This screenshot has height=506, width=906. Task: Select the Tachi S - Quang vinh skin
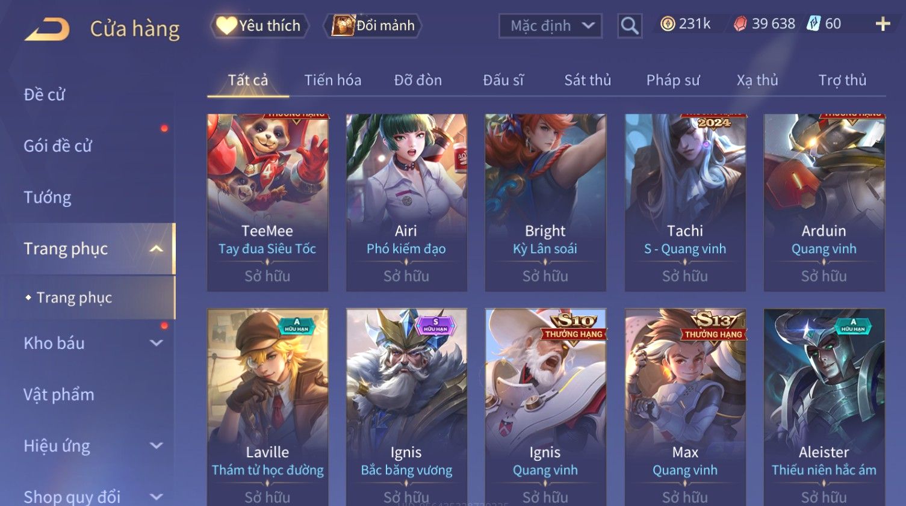click(685, 203)
